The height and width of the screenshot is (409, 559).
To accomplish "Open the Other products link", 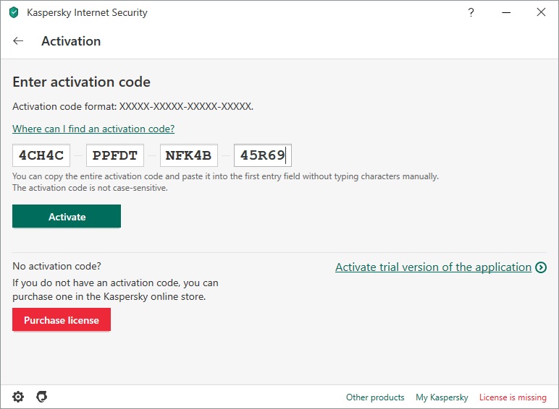I will point(375,397).
